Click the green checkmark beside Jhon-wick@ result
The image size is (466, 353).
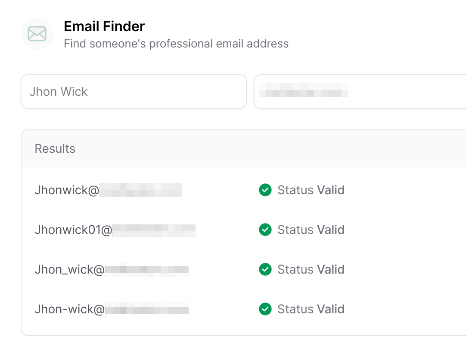[x=265, y=309]
